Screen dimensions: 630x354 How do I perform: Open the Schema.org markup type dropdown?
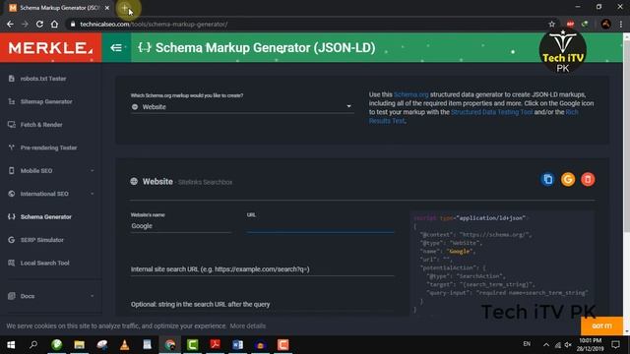pos(242,107)
